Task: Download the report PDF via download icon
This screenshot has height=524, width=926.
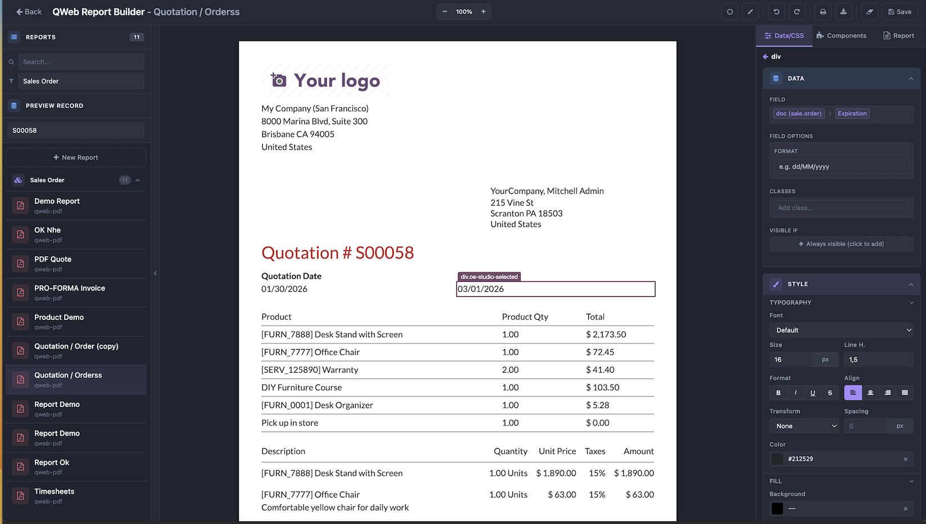Action: click(x=843, y=11)
